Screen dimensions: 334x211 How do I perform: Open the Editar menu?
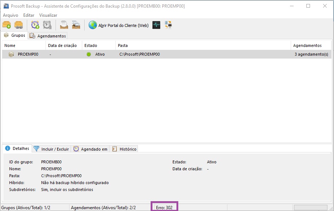pos(29,15)
